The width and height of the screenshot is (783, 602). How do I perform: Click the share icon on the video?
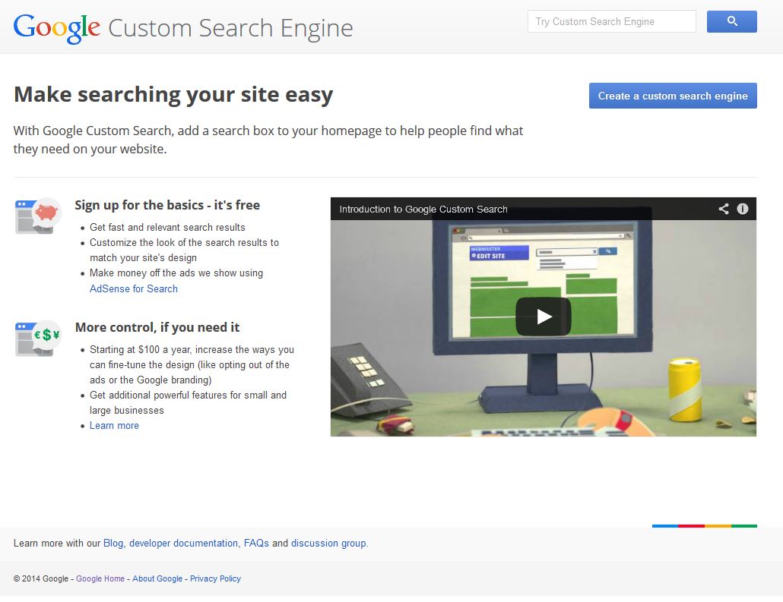pyautogui.click(x=724, y=209)
